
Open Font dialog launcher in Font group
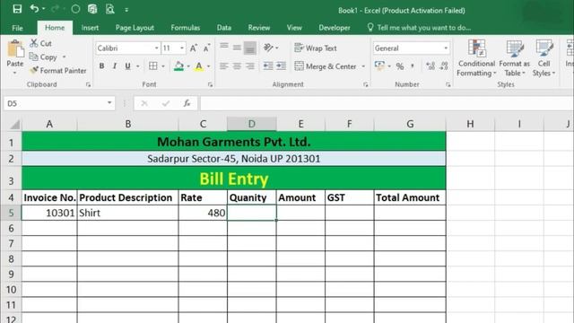(x=210, y=84)
